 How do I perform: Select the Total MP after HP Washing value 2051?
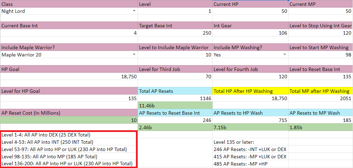pyautogui.click(x=320, y=98)
